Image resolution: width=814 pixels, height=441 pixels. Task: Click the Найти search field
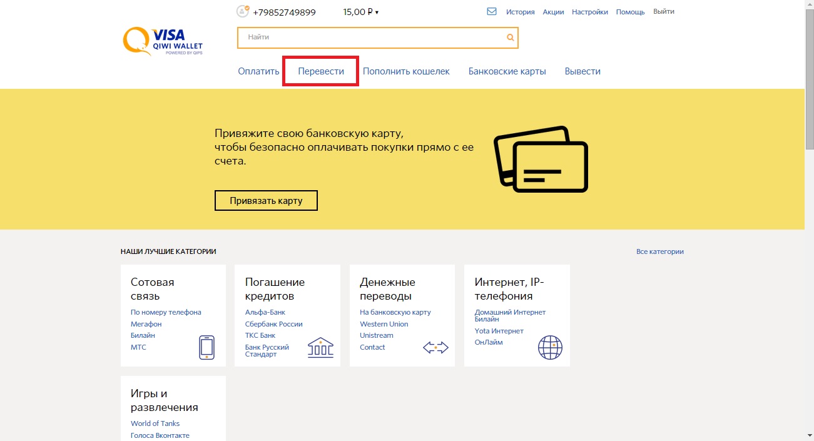pyautogui.click(x=372, y=38)
